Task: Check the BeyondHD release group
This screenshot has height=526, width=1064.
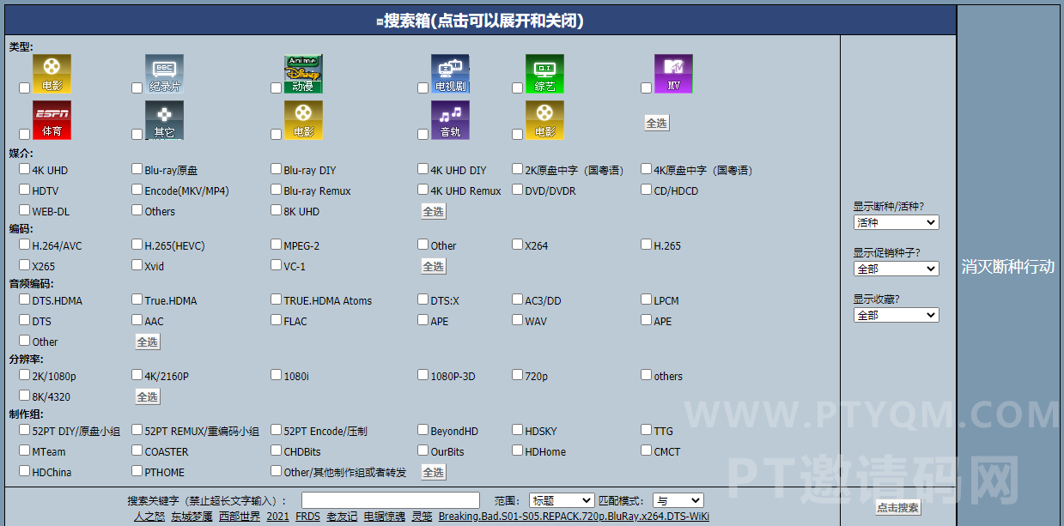Action: [423, 430]
